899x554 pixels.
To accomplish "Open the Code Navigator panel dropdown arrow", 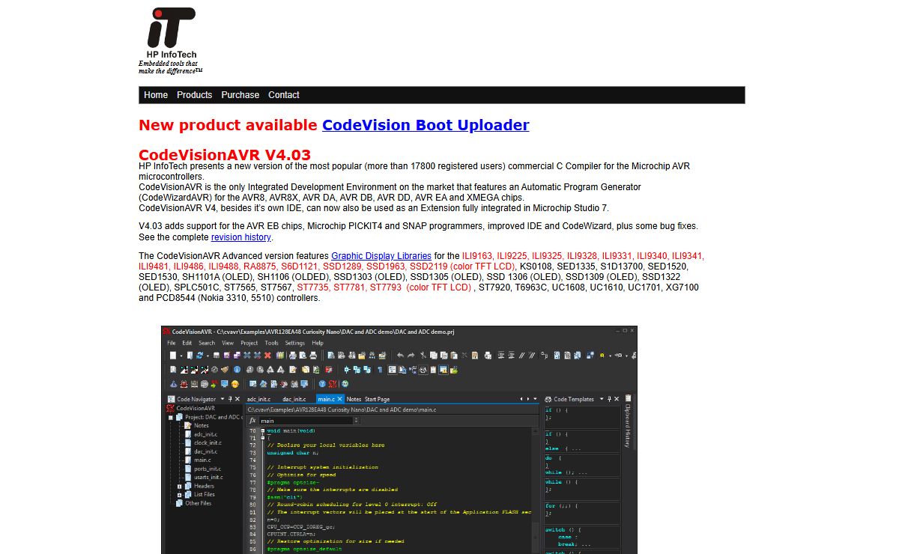I will pos(223,399).
